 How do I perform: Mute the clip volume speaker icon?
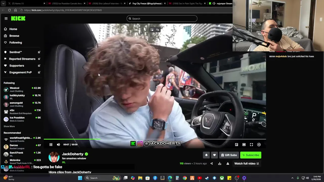[58, 145]
